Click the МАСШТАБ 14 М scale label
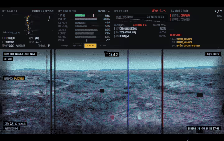Screen dimensions: 224x141 (11, 32)
